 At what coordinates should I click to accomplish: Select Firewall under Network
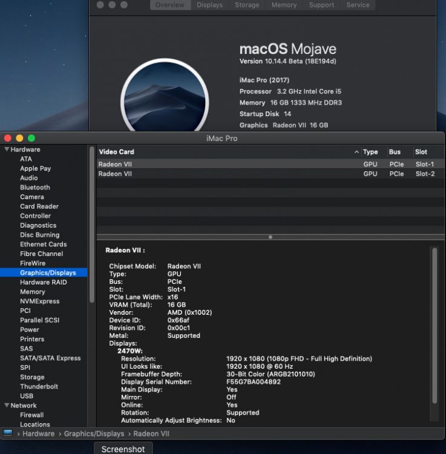click(x=32, y=415)
